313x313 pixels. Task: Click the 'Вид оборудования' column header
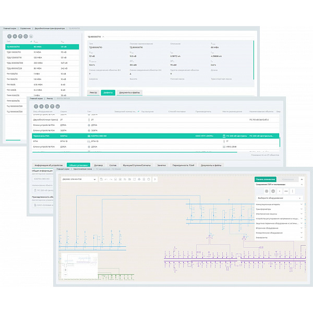[x=43, y=112]
